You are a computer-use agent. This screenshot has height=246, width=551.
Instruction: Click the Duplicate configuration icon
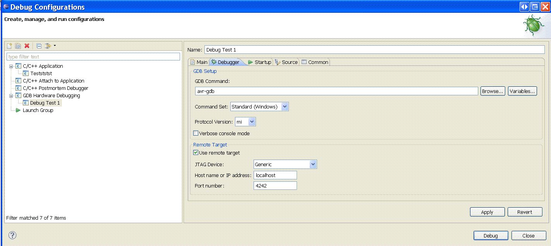coord(18,46)
